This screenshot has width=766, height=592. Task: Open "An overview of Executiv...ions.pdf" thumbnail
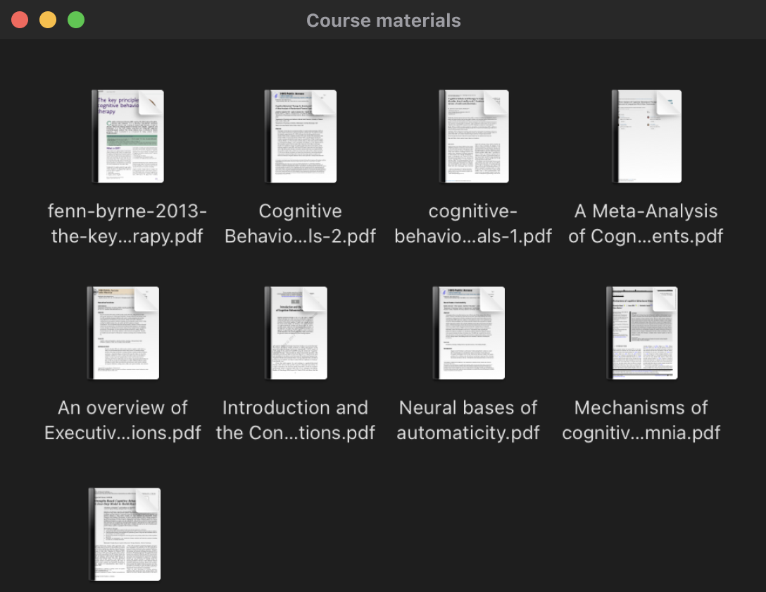123,333
